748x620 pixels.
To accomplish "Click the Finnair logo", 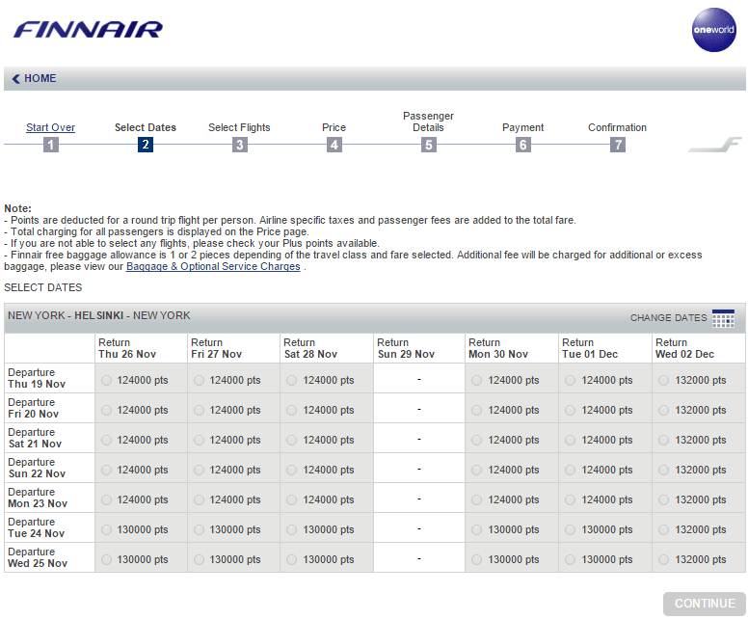I will (x=89, y=30).
